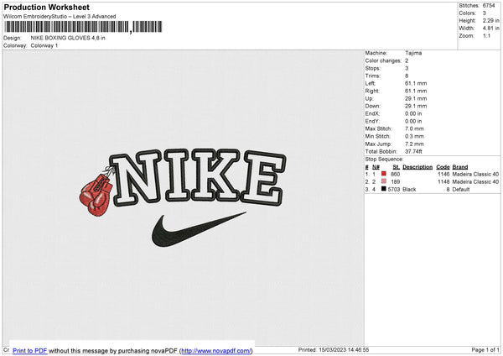The height and width of the screenshot is (356, 503).
Task: Click the 'Description' column header
Action: [417, 167]
